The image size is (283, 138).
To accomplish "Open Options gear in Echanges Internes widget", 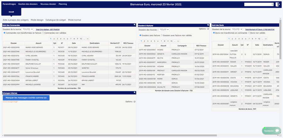I will tap(134, 102).
